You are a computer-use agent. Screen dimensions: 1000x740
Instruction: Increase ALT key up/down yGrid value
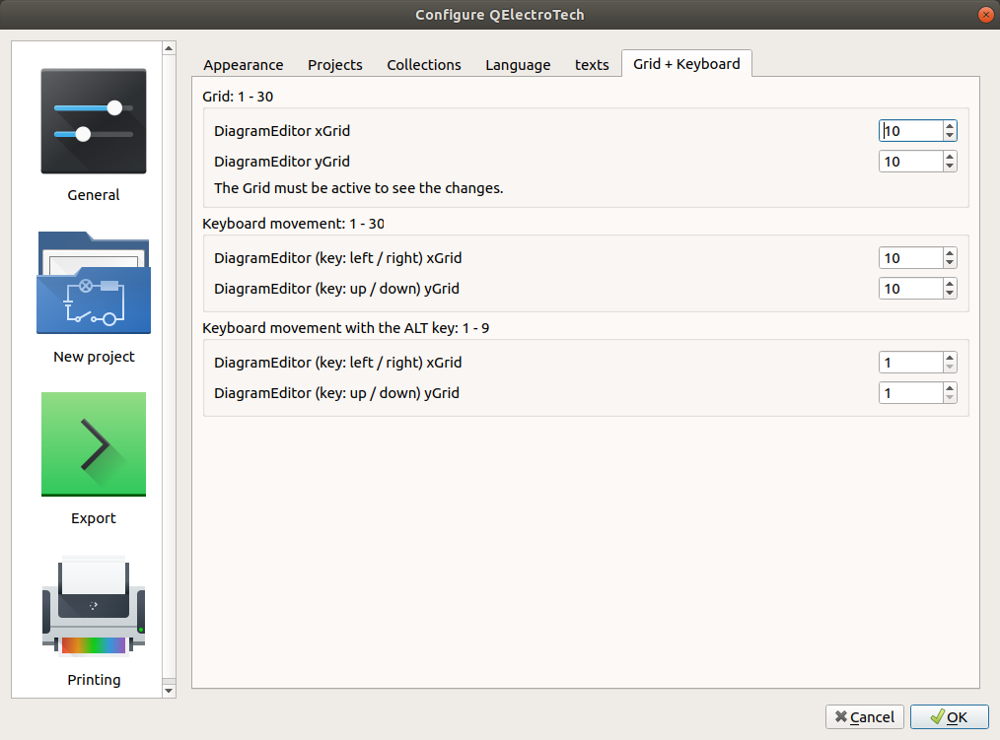950,388
